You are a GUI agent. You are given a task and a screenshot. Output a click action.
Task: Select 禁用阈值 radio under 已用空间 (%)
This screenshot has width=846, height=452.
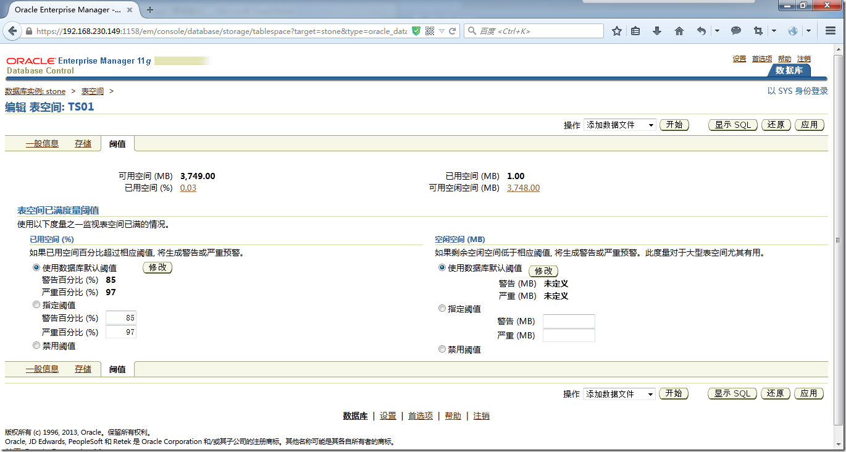pos(36,346)
